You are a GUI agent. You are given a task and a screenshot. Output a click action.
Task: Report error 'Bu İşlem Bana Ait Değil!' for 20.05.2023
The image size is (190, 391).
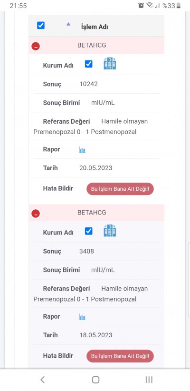point(120,189)
